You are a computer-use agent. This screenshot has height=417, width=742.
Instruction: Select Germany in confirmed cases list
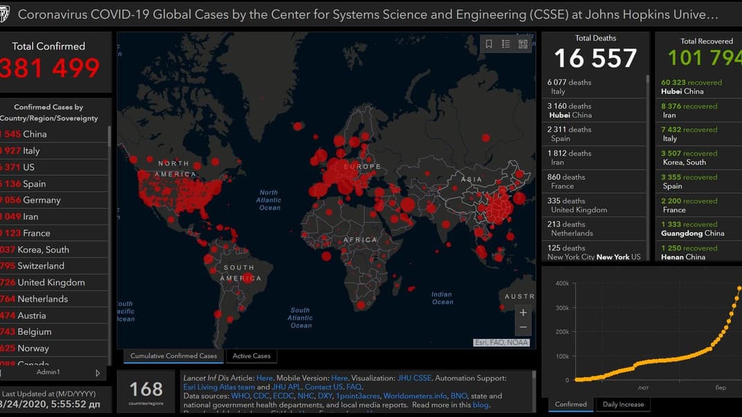[x=54, y=200]
